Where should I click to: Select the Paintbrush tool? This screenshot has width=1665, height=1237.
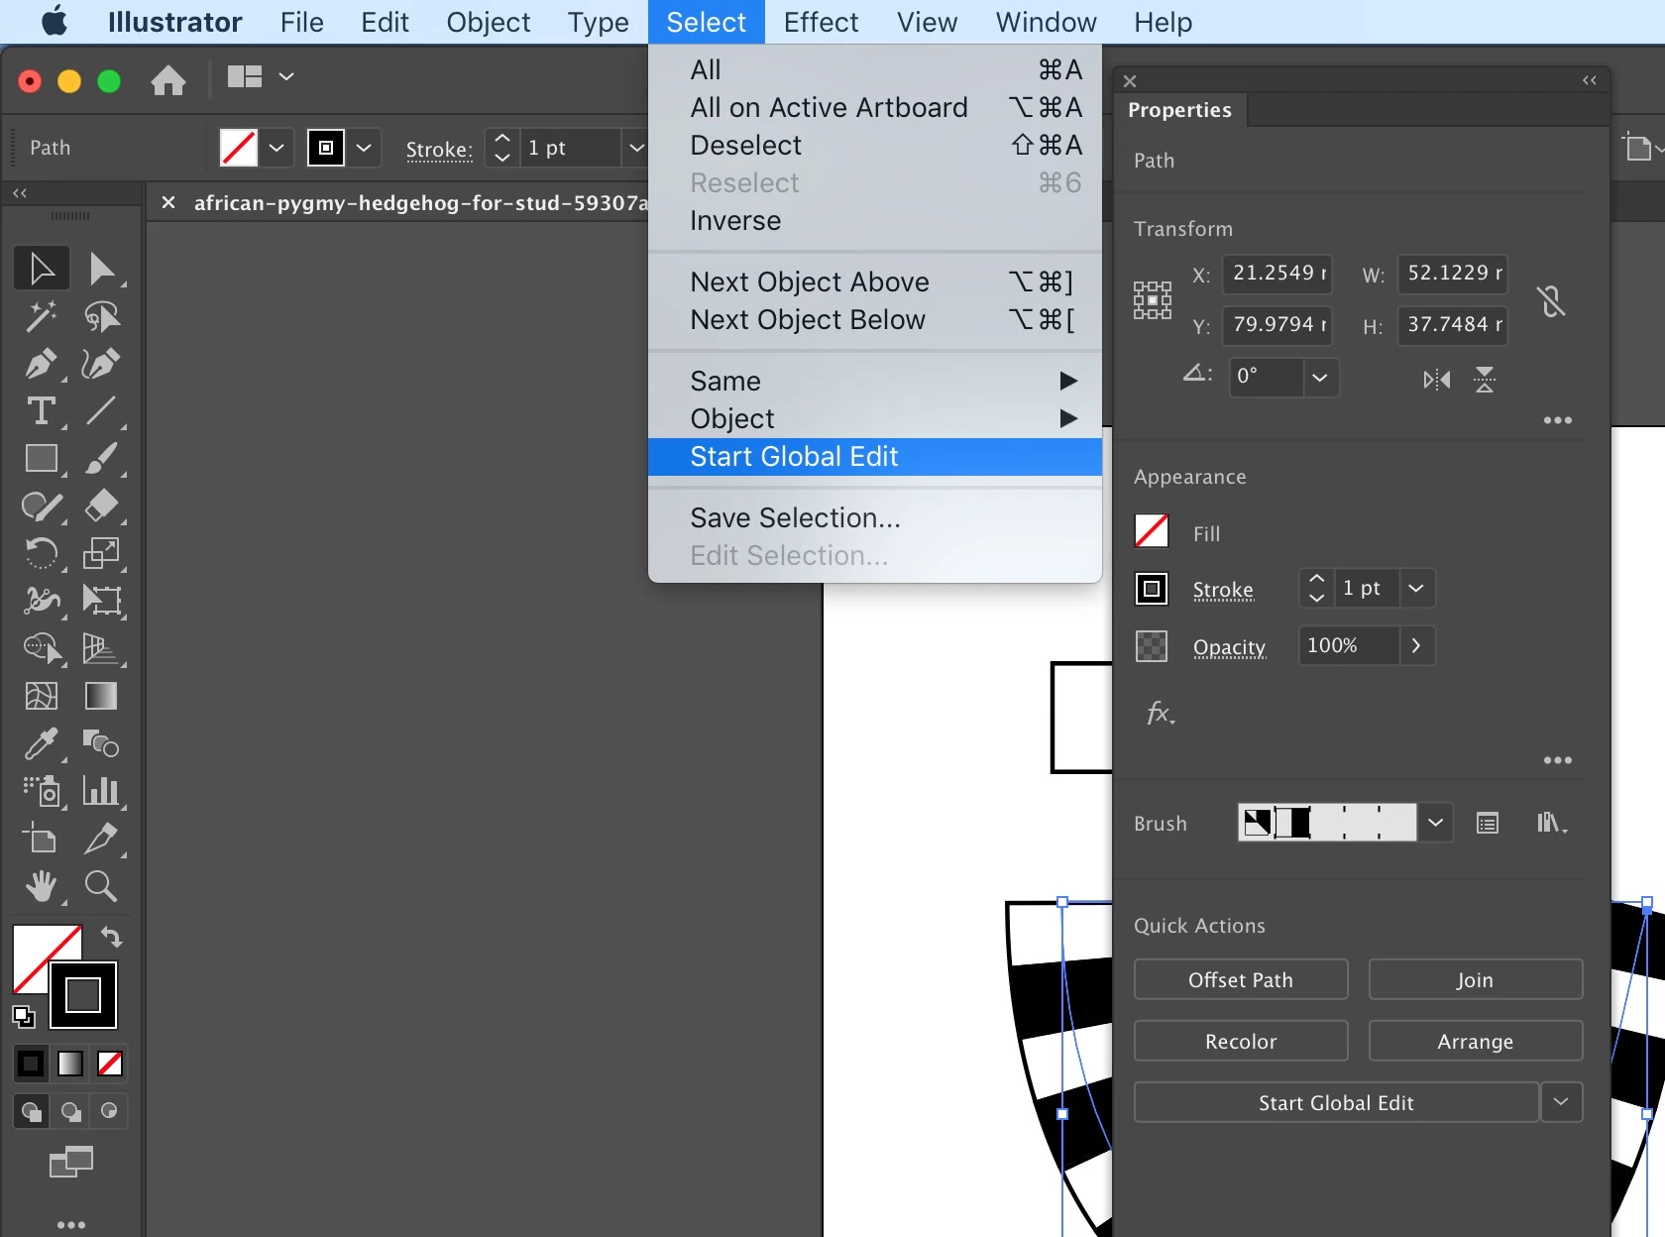pyautogui.click(x=101, y=458)
